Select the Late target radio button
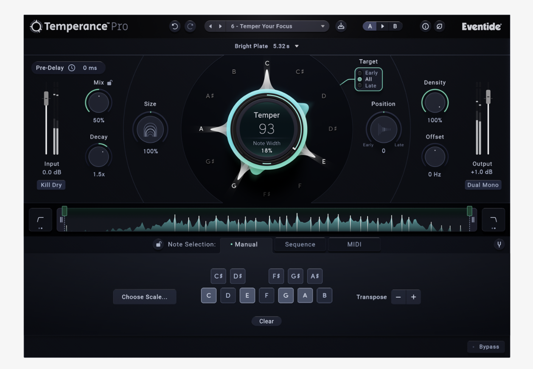 [x=360, y=86]
